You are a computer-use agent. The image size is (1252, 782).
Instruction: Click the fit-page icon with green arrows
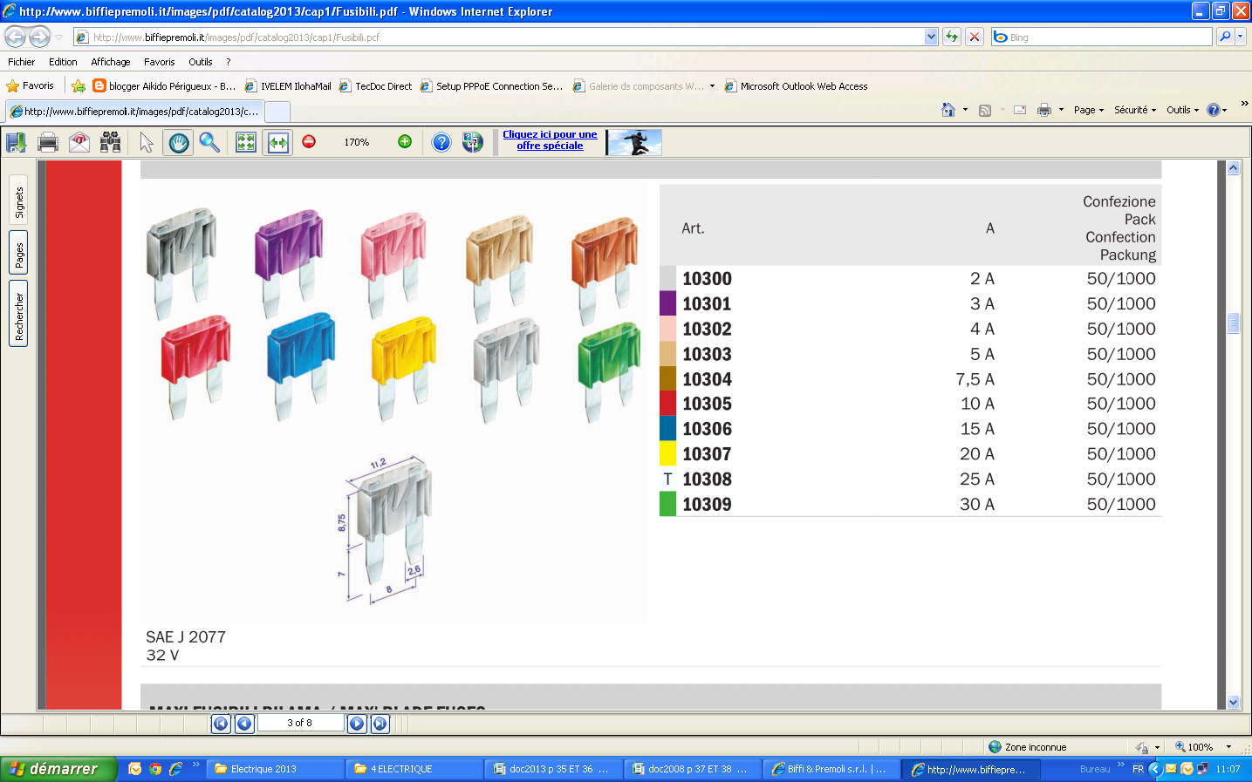pos(246,142)
